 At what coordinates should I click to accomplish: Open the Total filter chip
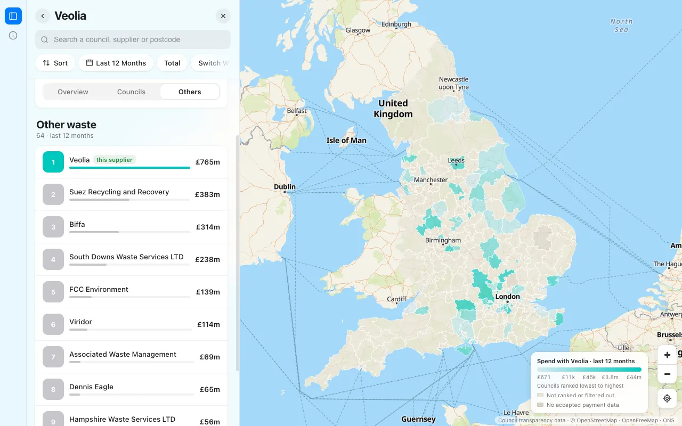tap(172, 63)
